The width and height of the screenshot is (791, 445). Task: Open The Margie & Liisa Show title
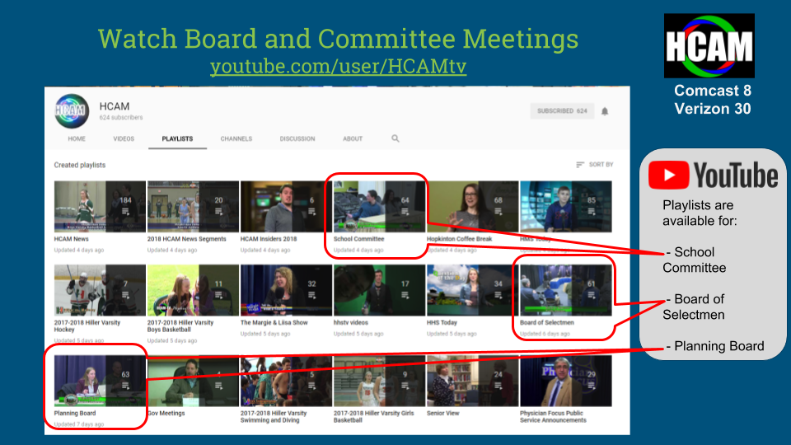click(274, 322)
